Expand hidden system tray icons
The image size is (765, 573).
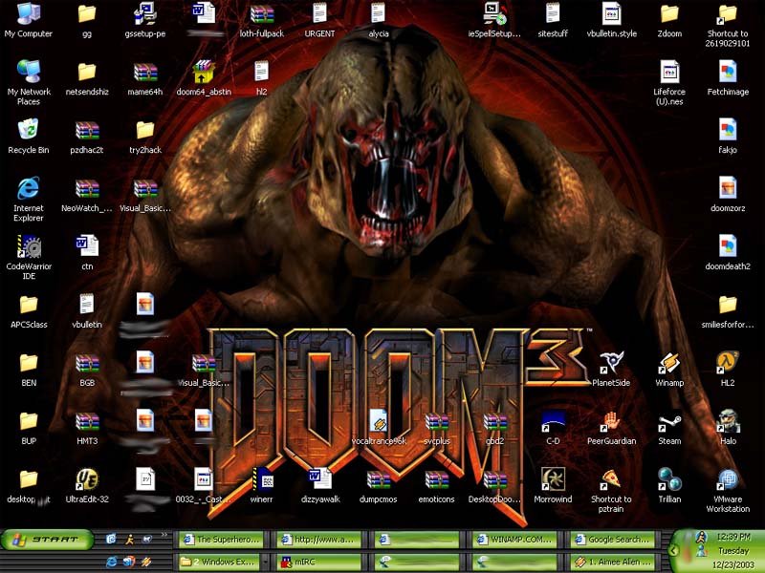[x=674, y=551]
